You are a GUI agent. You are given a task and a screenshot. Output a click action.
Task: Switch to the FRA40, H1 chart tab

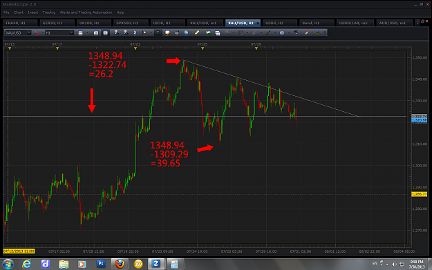coord(19,23)
